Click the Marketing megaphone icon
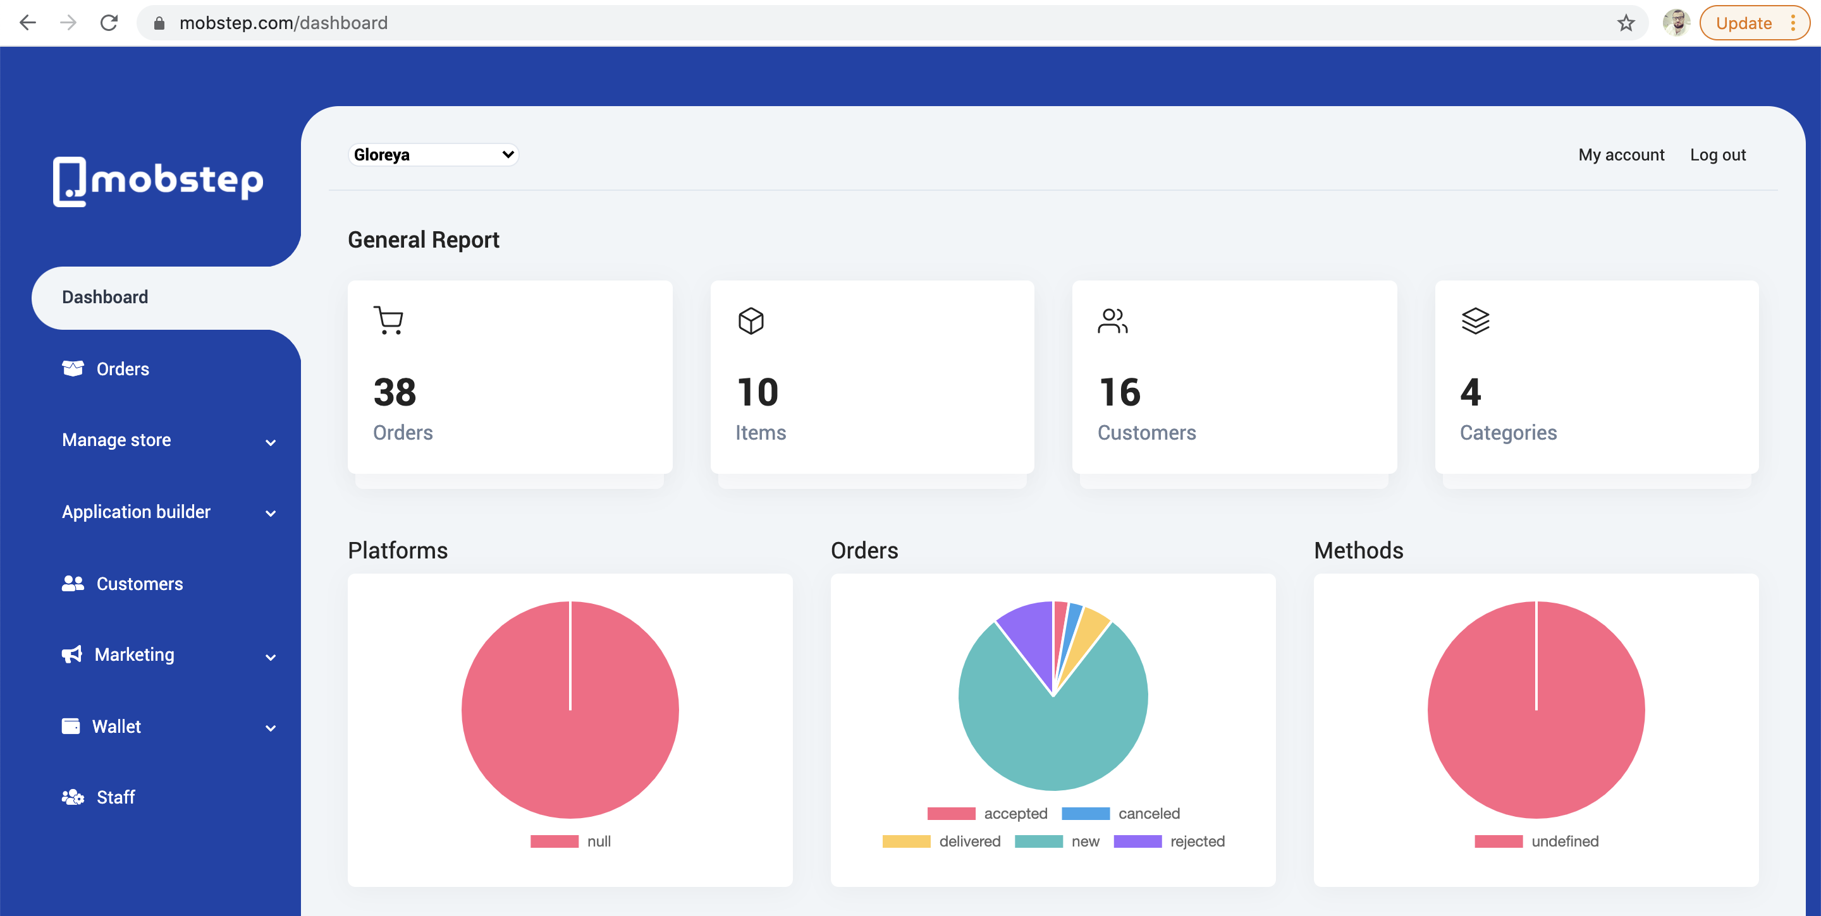Viewport: 1821px width, 916px height. pyautogui.click(x=72, y=654)
